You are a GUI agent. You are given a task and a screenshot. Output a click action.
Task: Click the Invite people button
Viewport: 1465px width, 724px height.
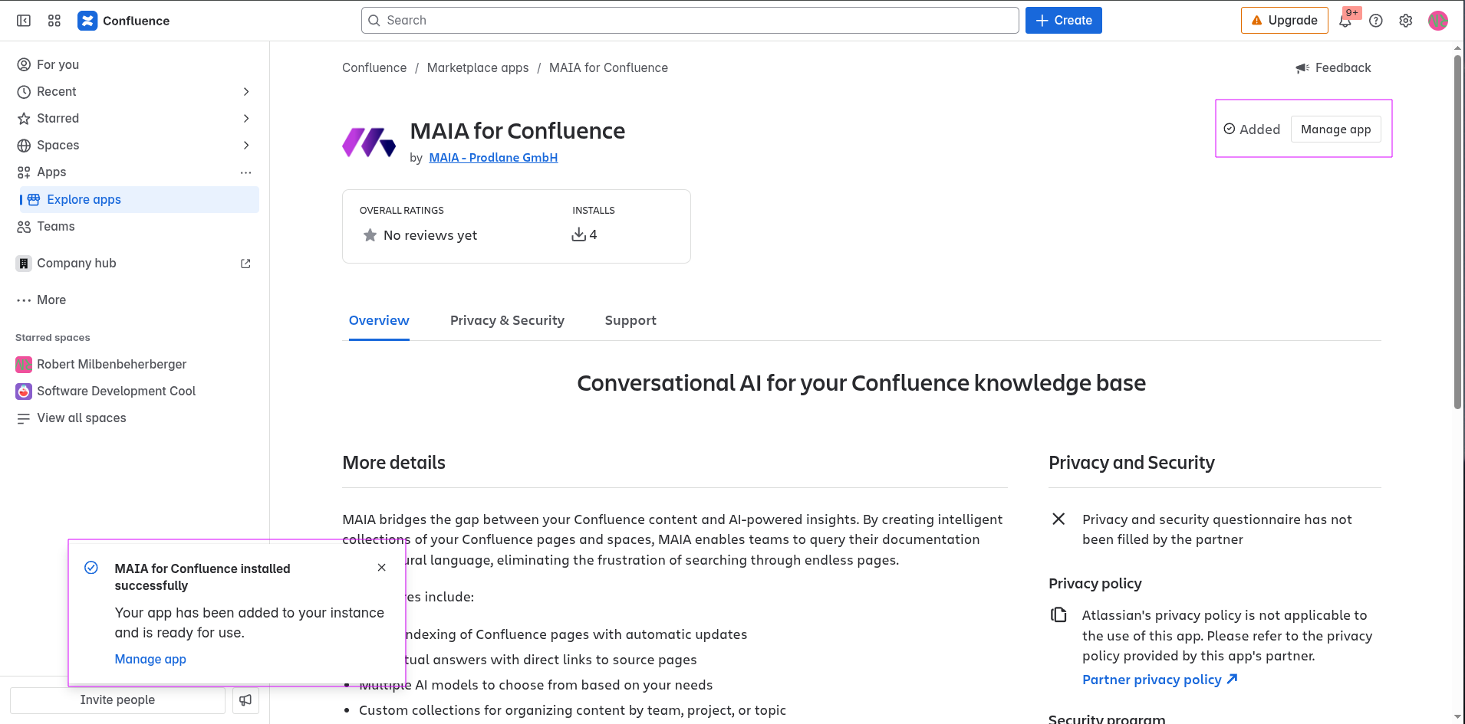click(117, 699)
